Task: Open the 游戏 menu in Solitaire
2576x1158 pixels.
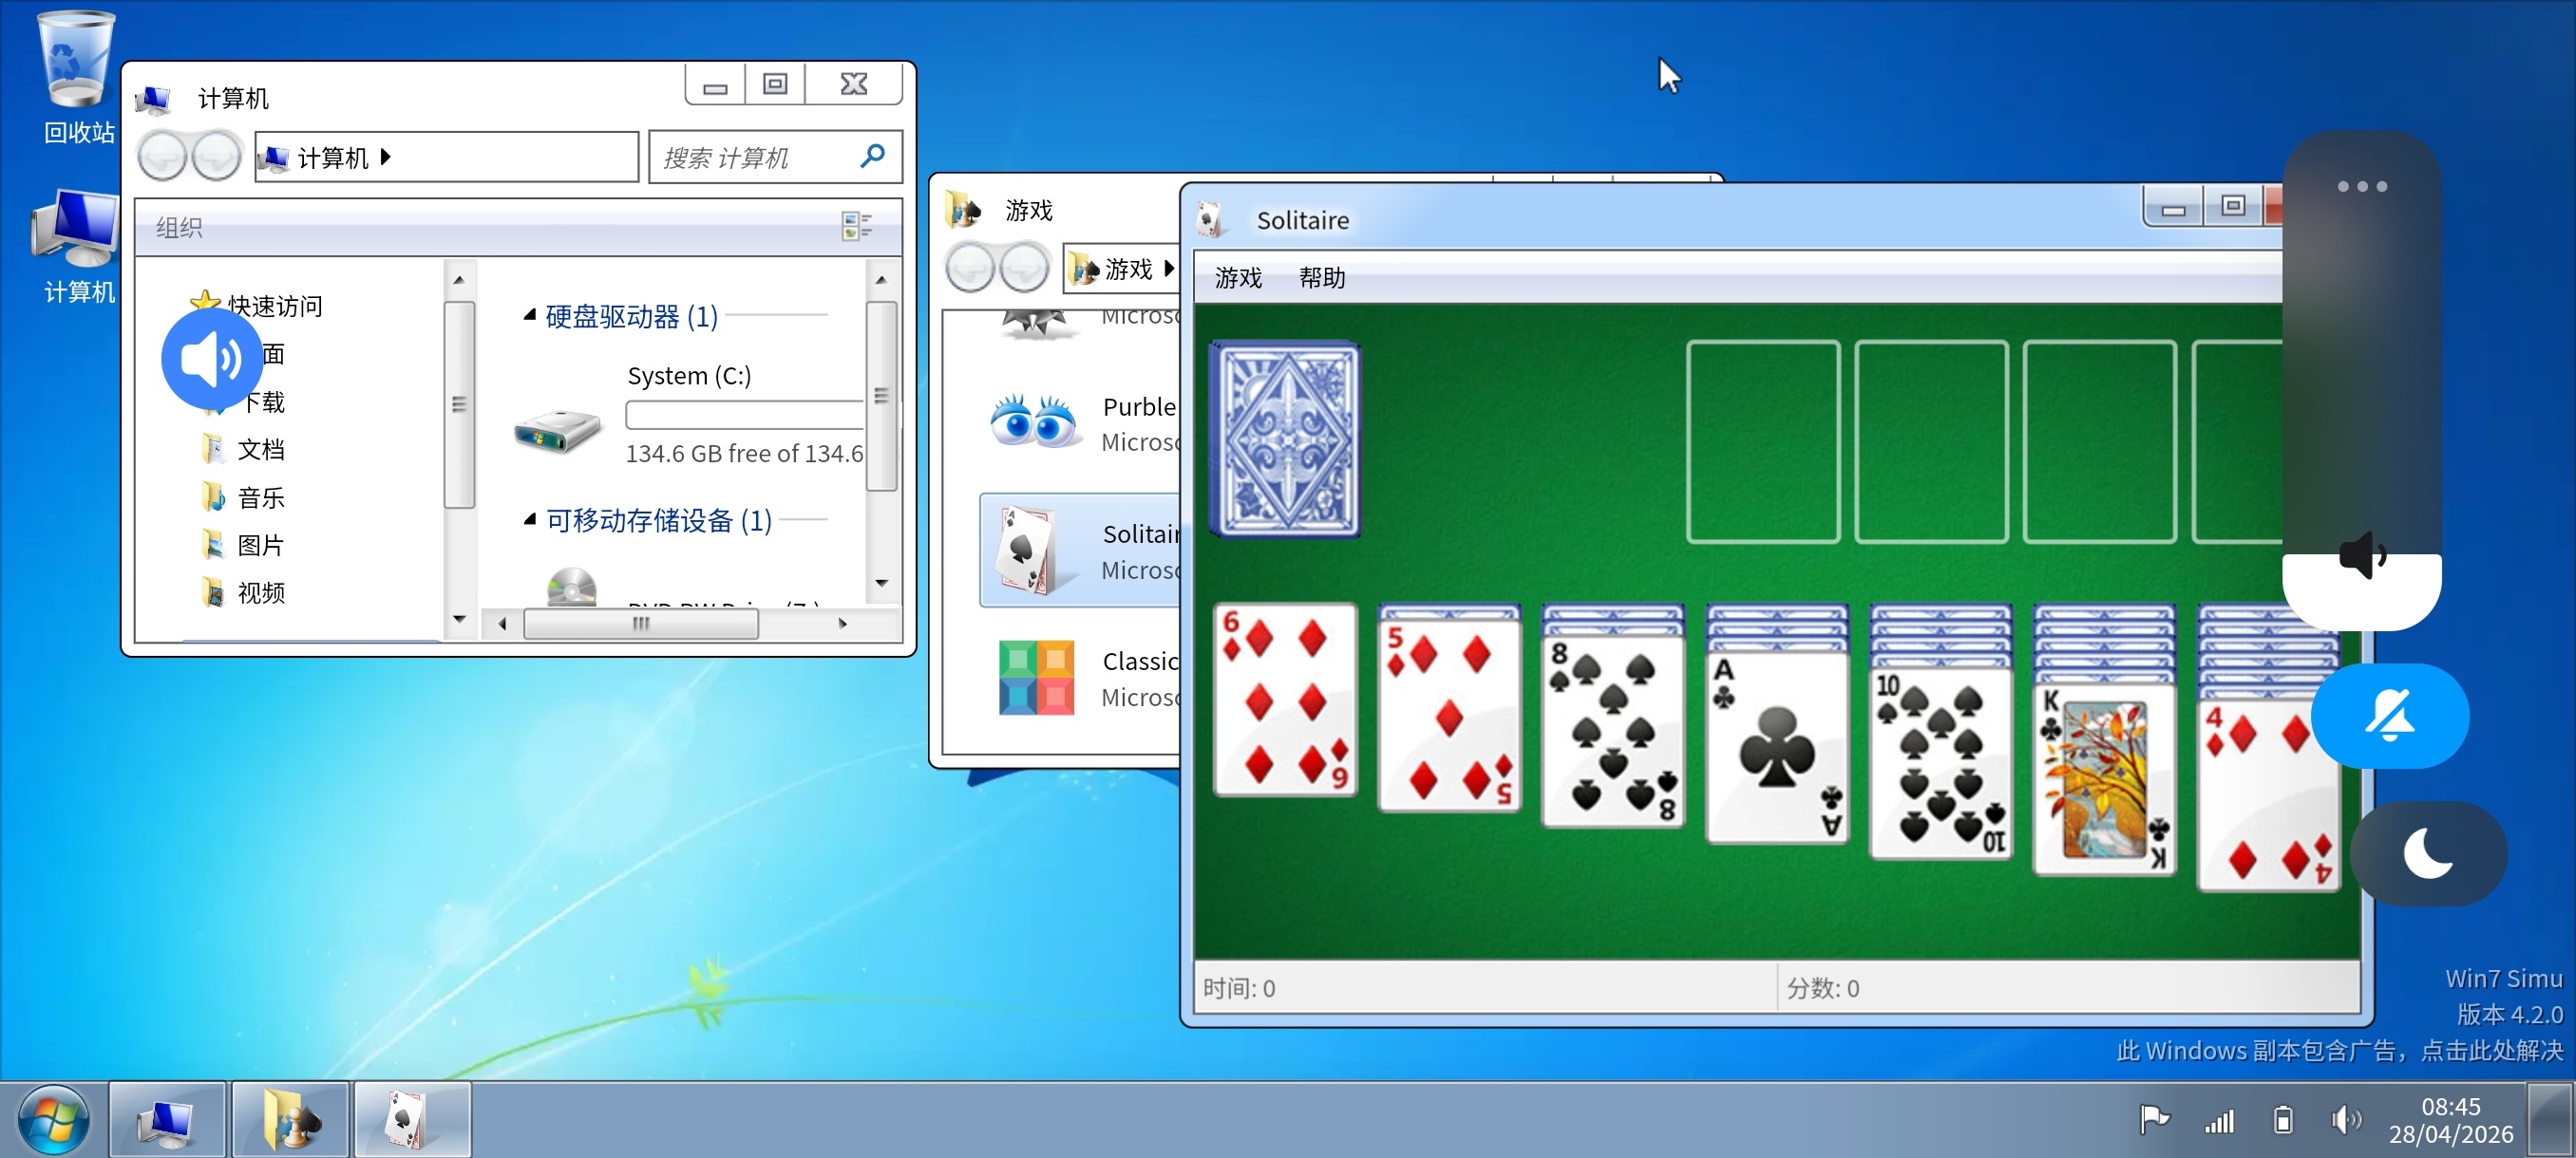Action: [x=1238, y=277]
